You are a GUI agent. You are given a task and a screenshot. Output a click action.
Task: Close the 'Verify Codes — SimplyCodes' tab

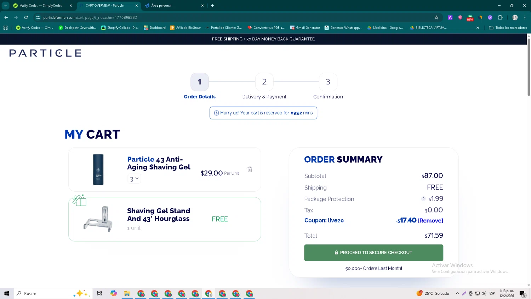coord(71,6)
